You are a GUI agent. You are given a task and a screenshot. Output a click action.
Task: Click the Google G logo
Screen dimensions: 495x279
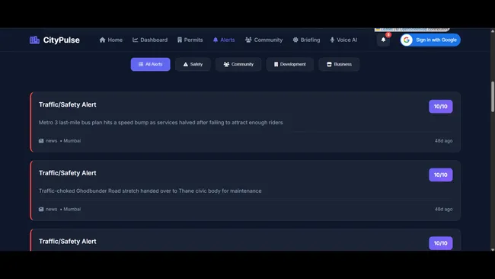coord(407,40)
